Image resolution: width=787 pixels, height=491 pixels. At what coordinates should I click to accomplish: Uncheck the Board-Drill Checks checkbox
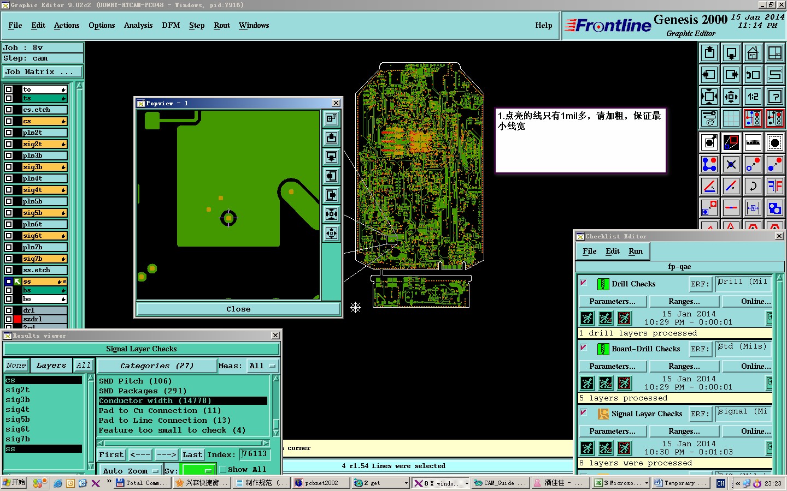[x=584, y=348]
